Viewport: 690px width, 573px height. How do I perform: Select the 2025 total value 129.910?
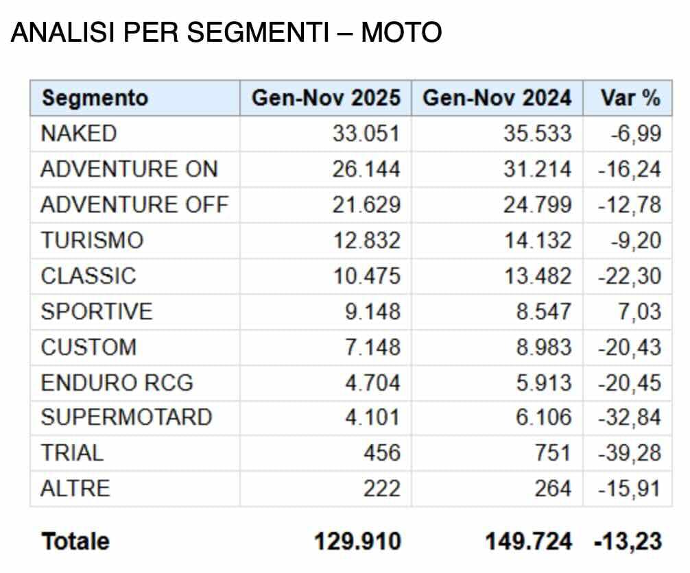pos(357,541)
